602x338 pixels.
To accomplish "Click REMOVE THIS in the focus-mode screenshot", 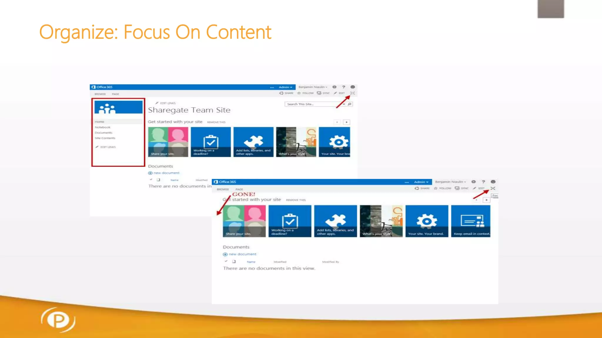I will click(x=296, y=200).
